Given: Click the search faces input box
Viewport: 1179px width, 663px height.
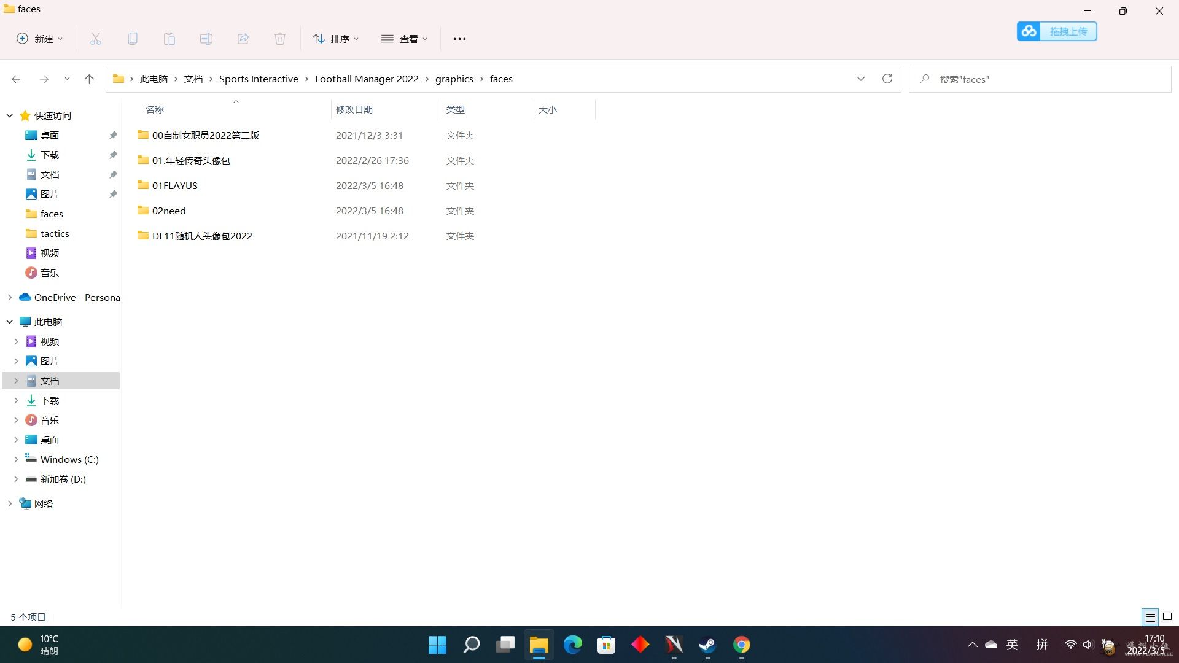Looking at the screenshot, I should (1040, 79).
